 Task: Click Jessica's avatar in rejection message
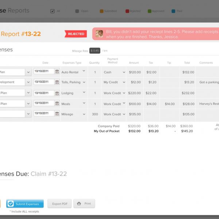click(99, 34)
